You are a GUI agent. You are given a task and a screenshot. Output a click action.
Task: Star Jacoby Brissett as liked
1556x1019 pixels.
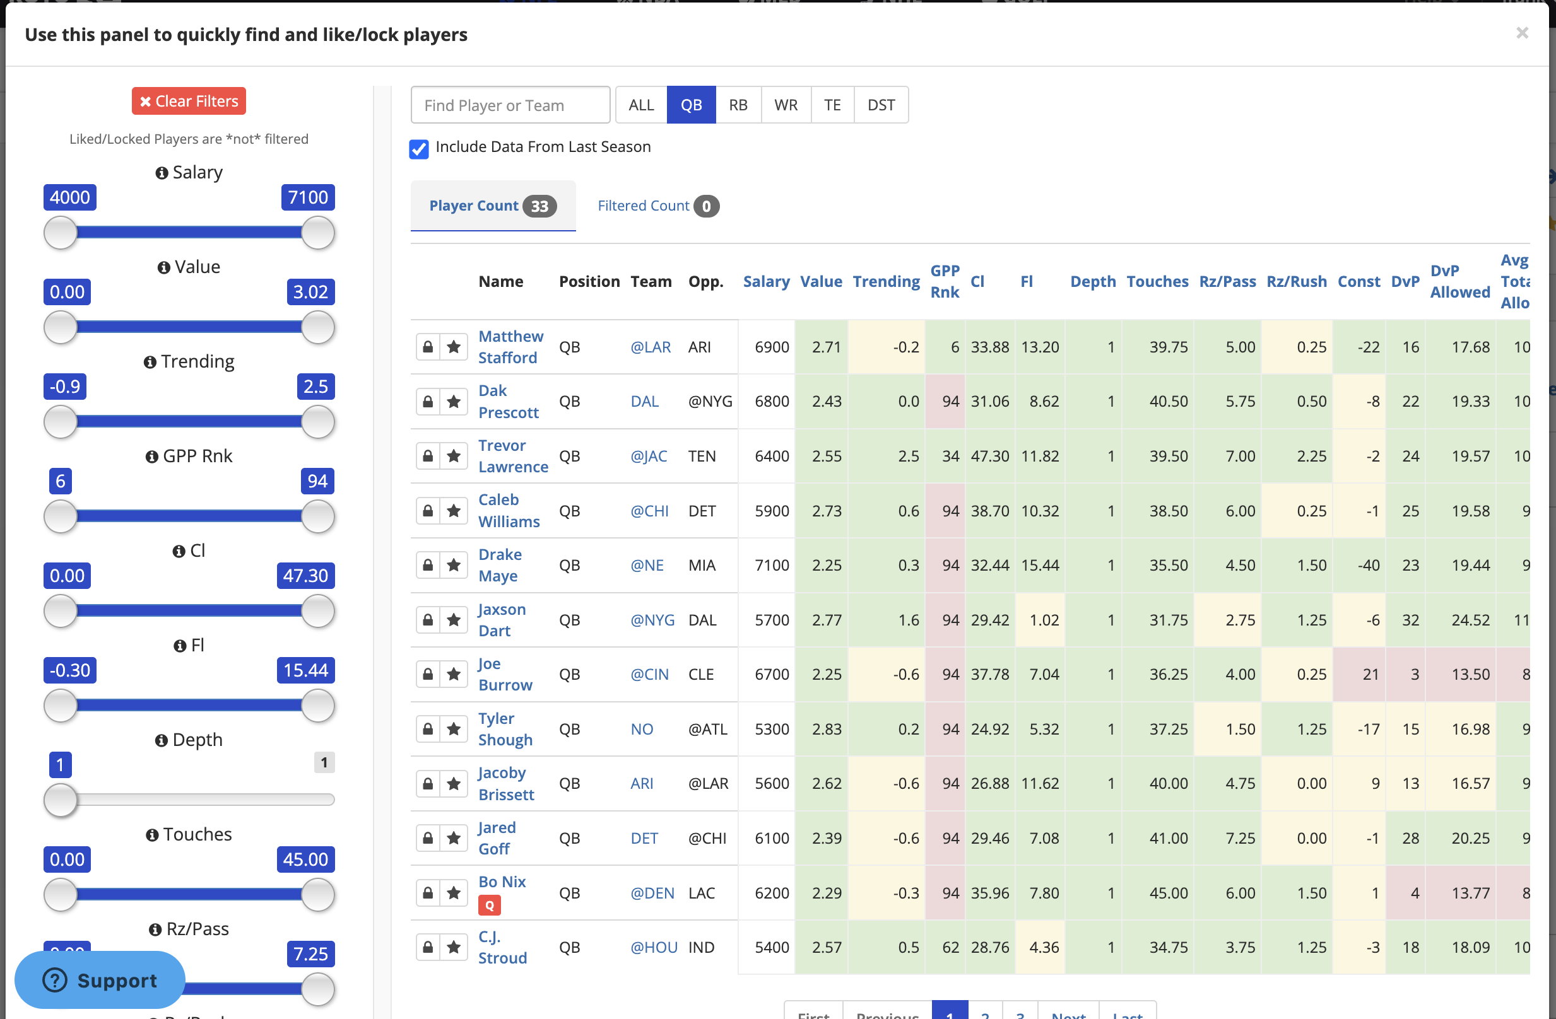pyautogui.click(x=454, y=783)
